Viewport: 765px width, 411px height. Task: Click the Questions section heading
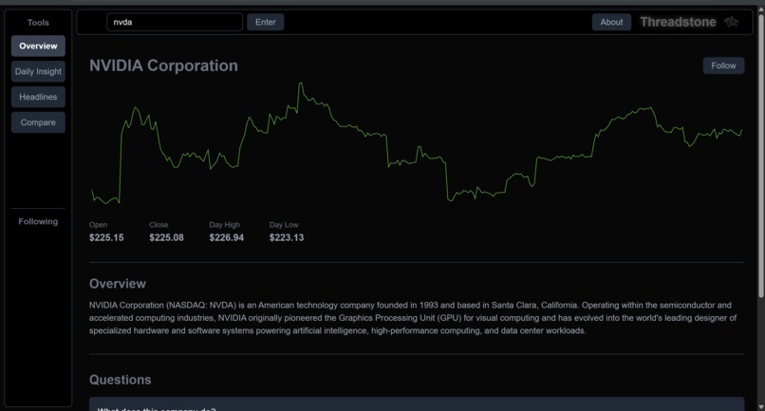click(120, 380)
